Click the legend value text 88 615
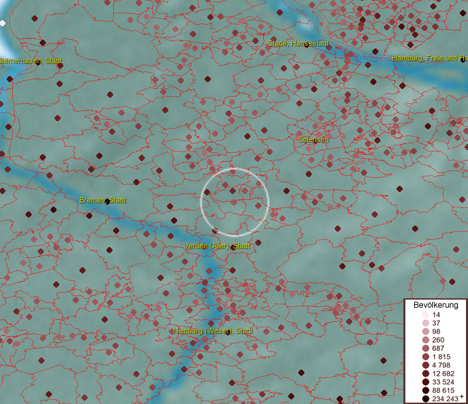The width and height of the screenshot is (468, 404). [443, 391]
